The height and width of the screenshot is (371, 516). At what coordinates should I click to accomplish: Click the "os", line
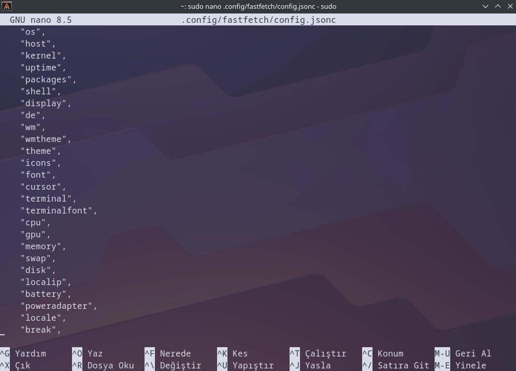tap(33, 32)
